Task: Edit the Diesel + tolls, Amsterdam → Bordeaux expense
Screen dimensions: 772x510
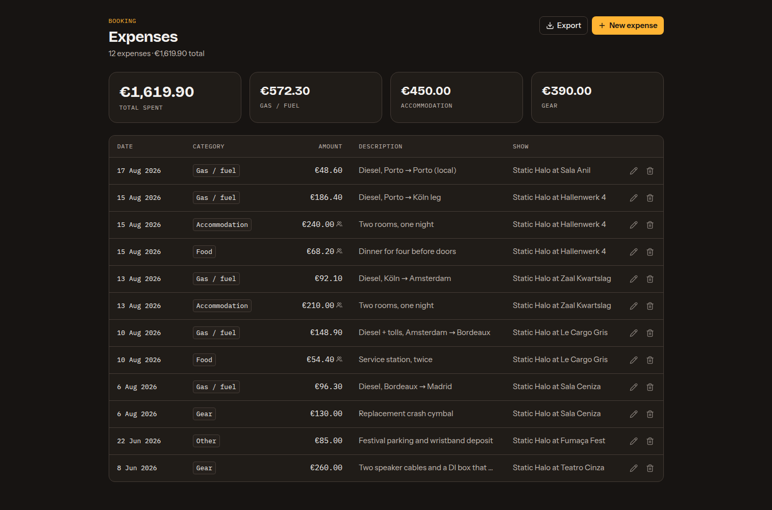Action: point(634,333)
